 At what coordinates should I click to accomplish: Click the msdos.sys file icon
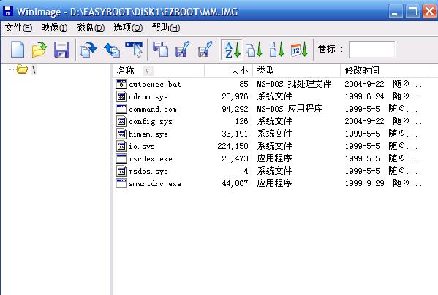tap(121, 171)
